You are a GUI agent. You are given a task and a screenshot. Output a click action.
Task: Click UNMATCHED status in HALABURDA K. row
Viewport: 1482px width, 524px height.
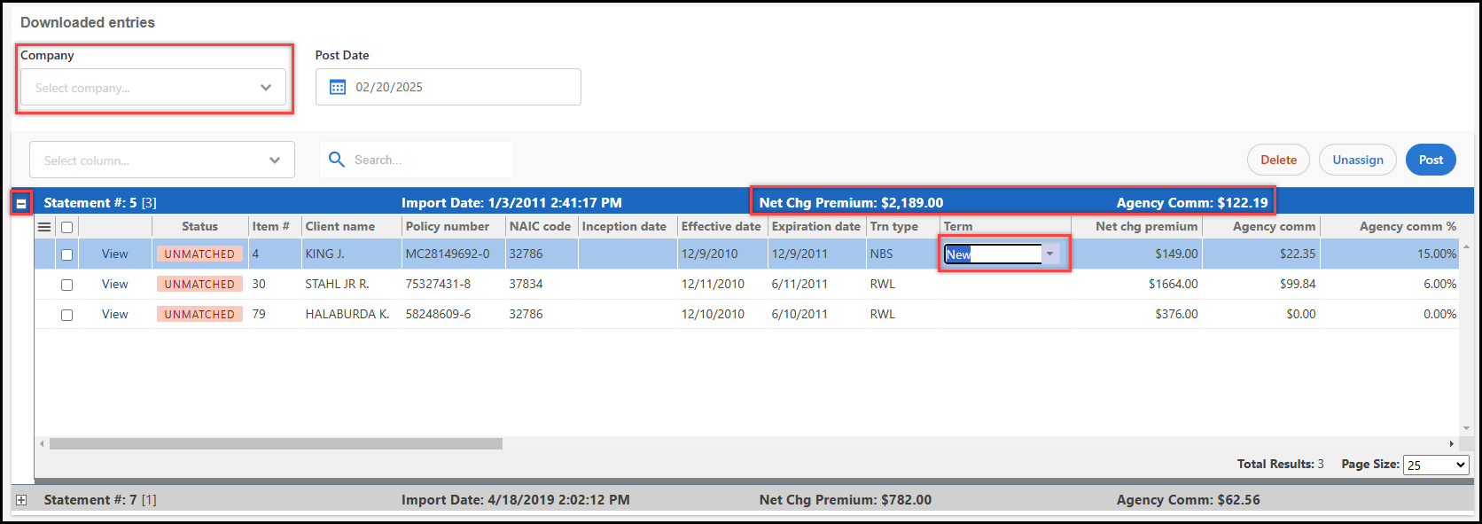pyautogui.click(x=199, y=314)
